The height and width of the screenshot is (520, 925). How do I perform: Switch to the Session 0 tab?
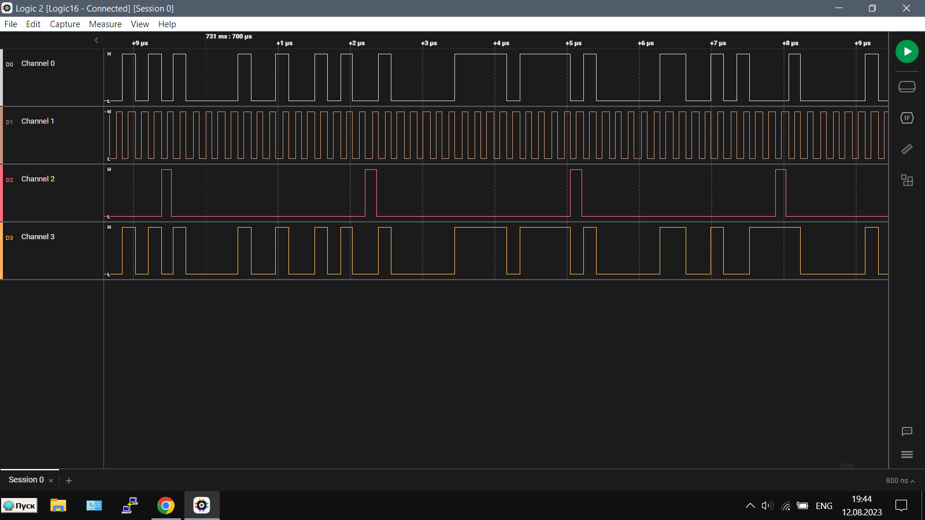(26, 480)
